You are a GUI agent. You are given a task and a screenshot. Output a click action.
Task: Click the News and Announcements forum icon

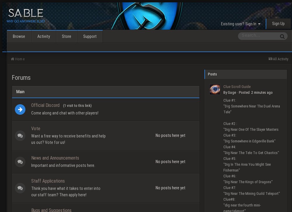pos(20,162)
